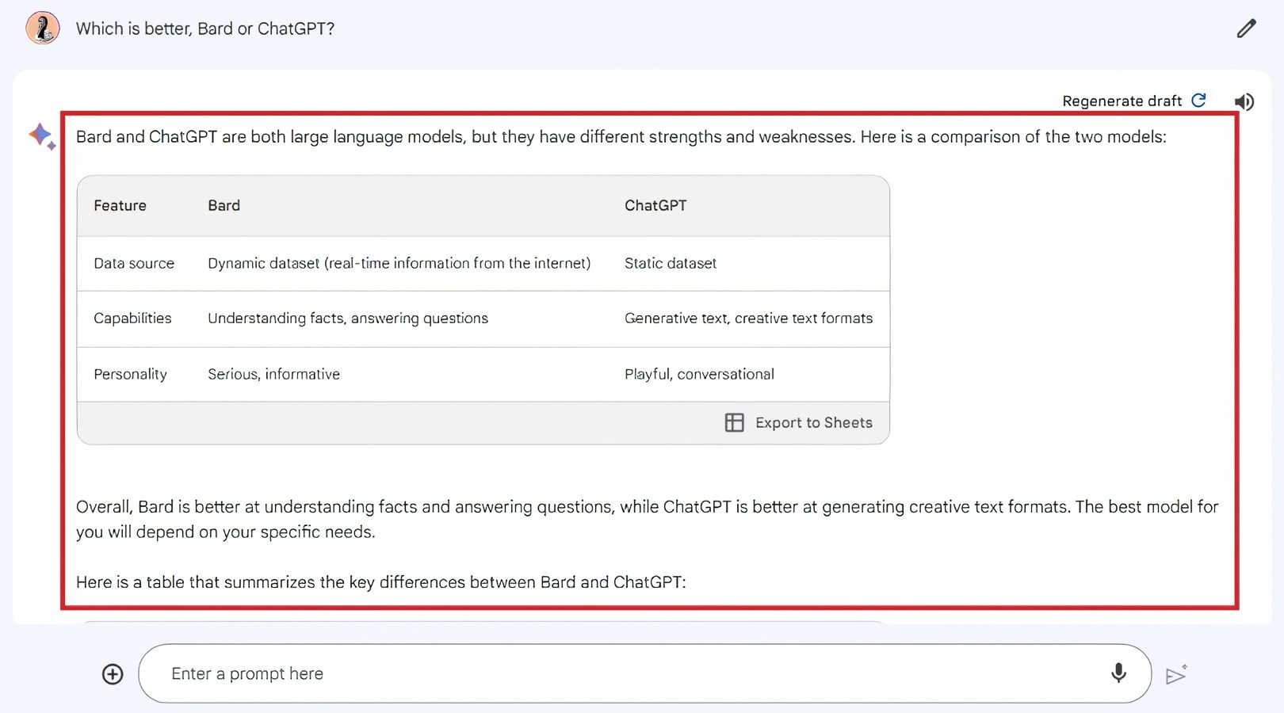Screen dimensions: 1284x713
Task: Click the Serious, informative cell
Action: click(x=273, y=374)
